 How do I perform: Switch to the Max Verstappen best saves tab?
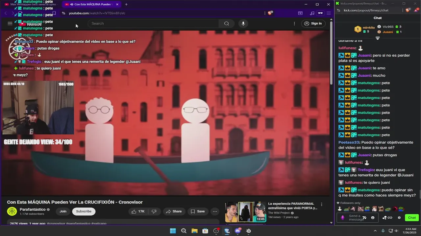pos(31,4)
